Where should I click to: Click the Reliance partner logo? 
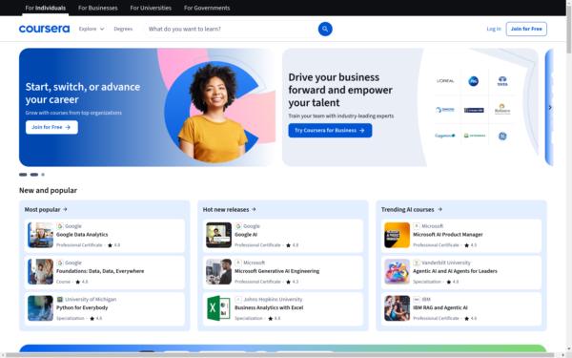coord(502,109)
